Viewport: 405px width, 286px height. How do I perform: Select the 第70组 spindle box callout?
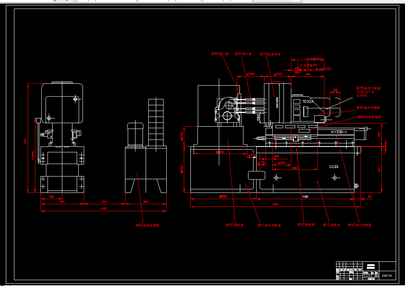[x=270, y=54]
